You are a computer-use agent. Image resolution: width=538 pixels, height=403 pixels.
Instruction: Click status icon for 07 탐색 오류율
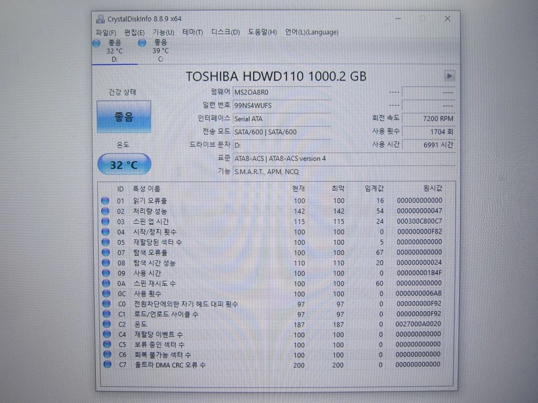coord(105,253)
